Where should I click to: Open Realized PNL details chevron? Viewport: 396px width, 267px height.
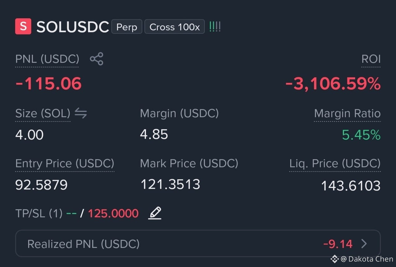(x=364, y=244)
